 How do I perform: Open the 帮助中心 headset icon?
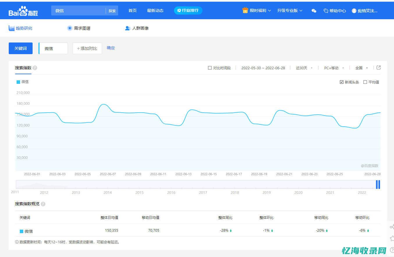(326, 10)
